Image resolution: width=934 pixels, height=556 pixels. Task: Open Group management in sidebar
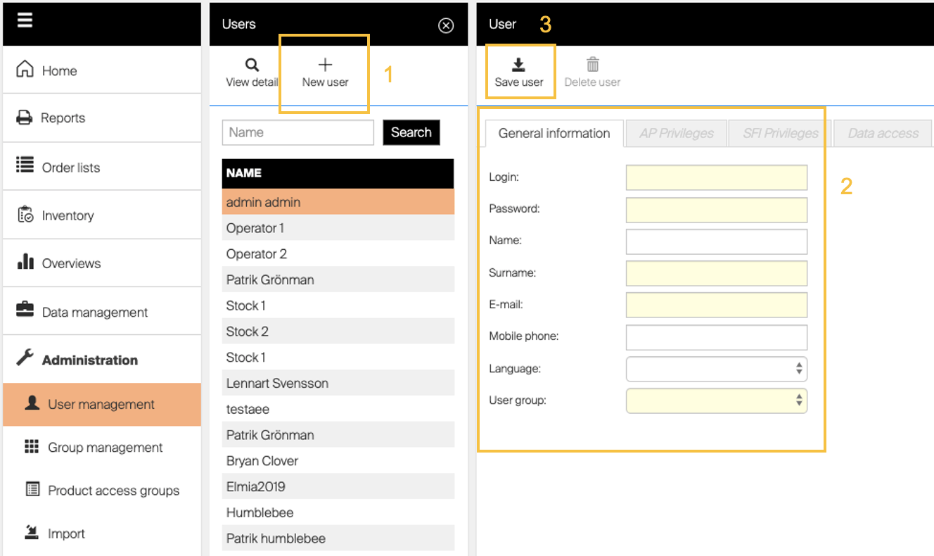pos(105,448)
